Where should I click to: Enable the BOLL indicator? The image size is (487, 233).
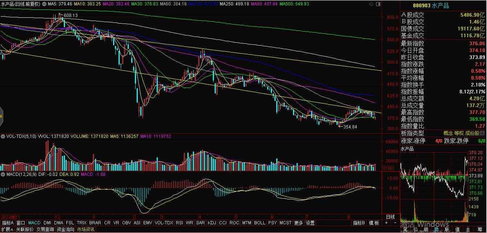click(260, 223)
